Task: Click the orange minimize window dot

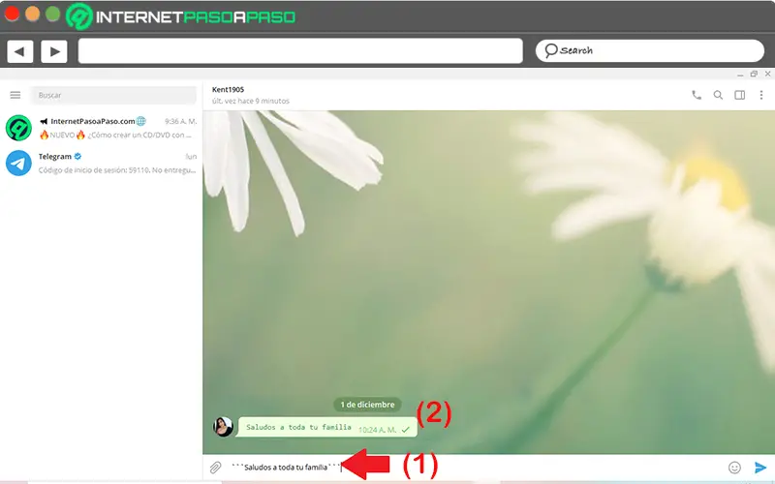Action: 33,14
